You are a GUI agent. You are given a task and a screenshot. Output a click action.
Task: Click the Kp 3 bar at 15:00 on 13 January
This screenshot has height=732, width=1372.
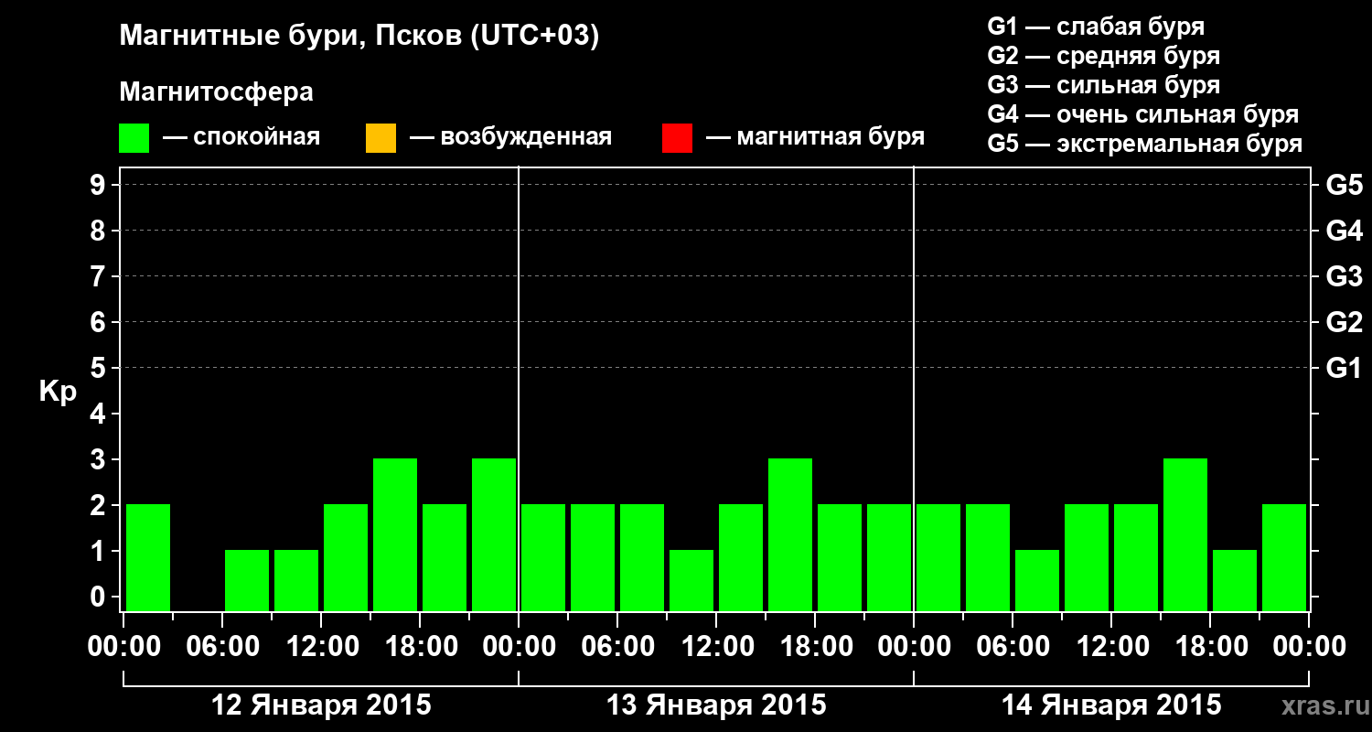coord(790,534)
